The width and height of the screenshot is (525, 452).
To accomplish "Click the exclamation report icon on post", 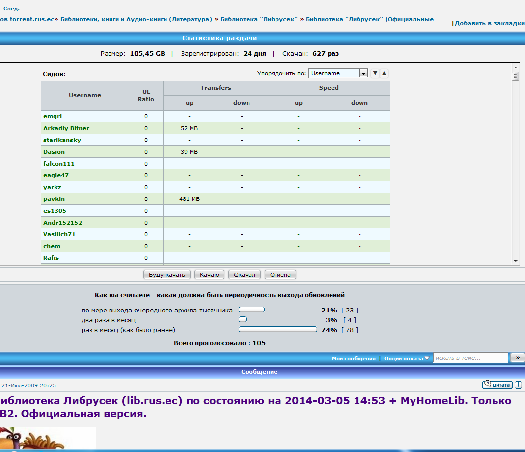I will (x=518, y=385).
